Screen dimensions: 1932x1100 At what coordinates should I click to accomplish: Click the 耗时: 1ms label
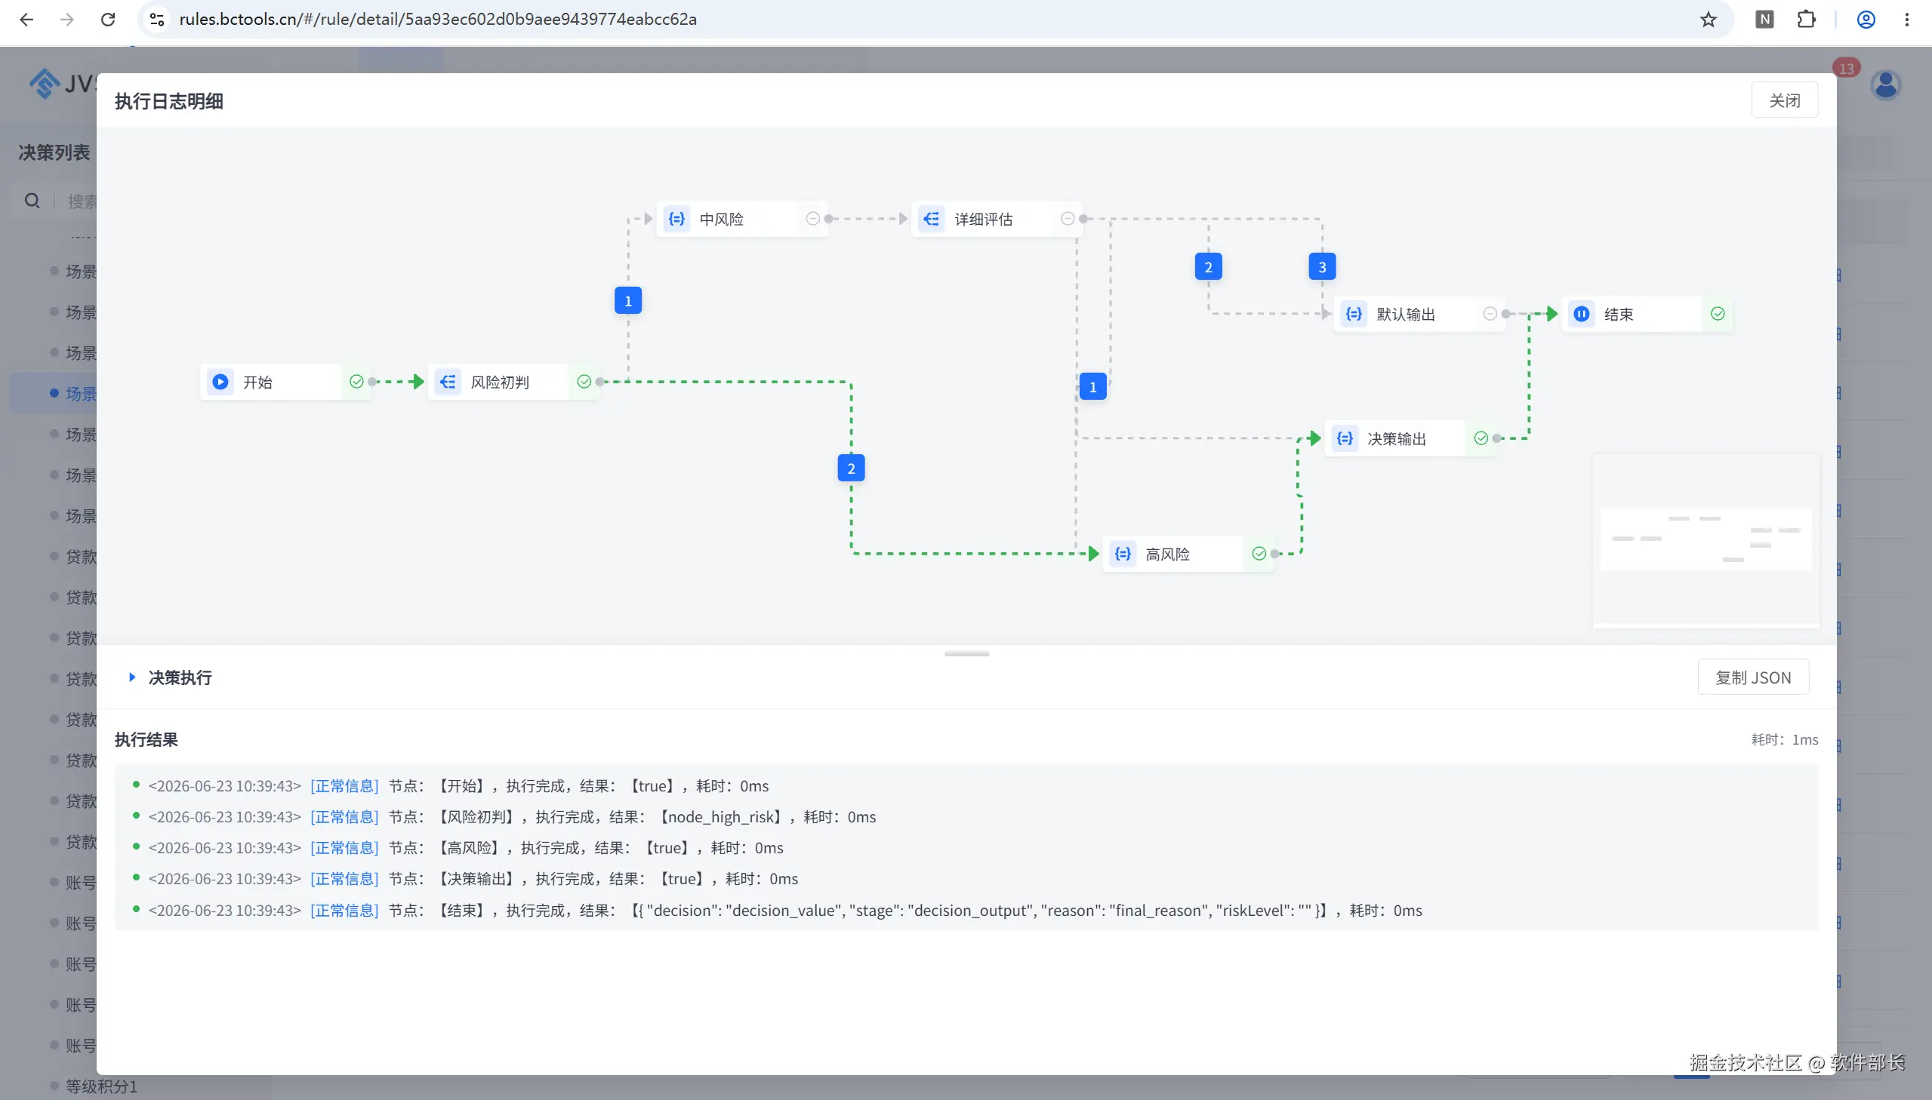coord(1785,739)
